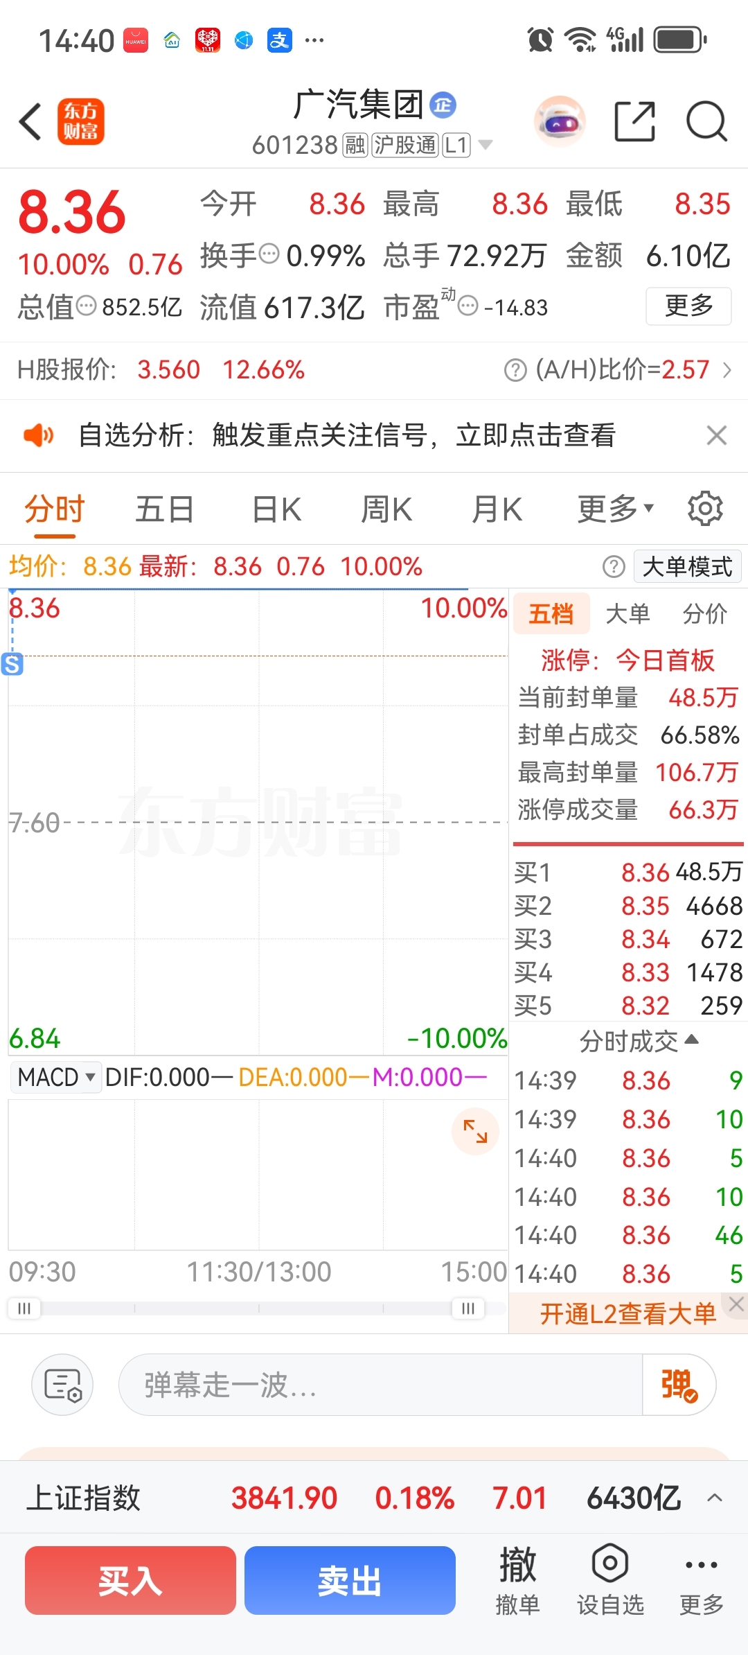Screen dimensions: 748x1655
Task: Tap the orange speaker announcement icon
Action: (38, 435)
